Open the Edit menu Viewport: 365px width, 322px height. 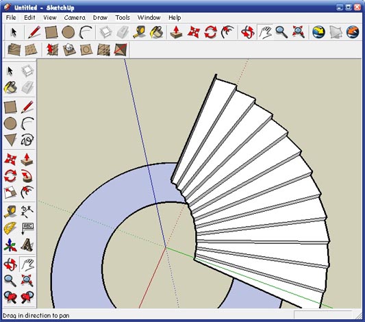(x=29, y=18)
